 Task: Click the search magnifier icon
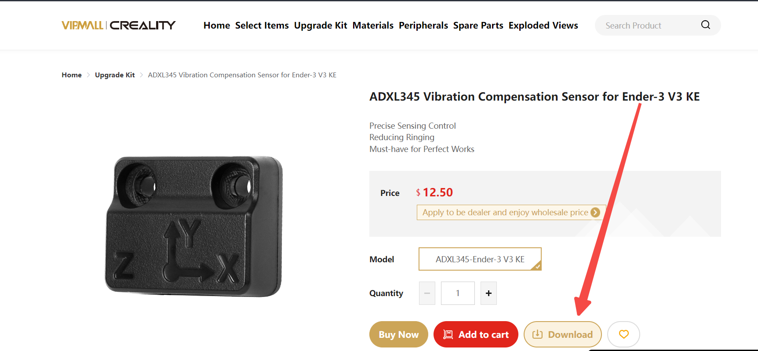point(705,25)
